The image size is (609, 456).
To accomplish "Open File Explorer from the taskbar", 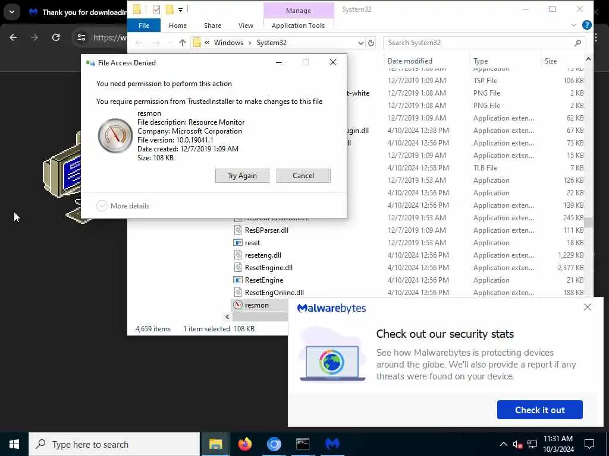I will click(x=215, y=444).
